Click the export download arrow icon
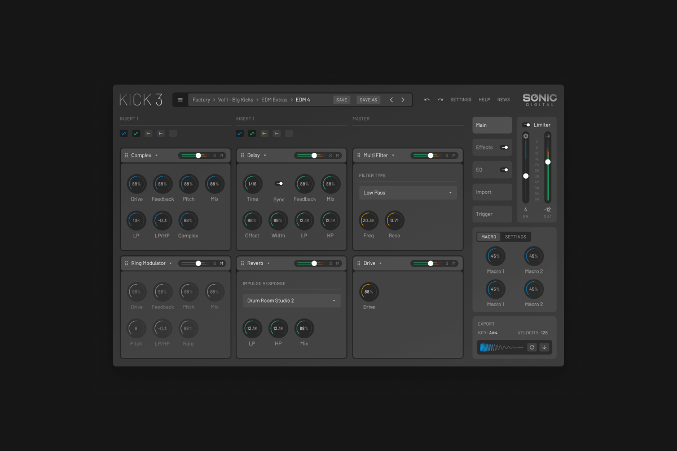This screenshot has width=677, height=451. pos(544,347)
